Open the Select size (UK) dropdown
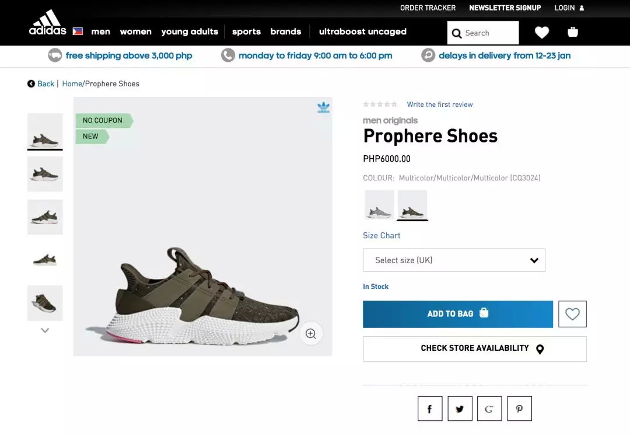The width and height of the screenshot is (630, 436). (x=454, y=260)
